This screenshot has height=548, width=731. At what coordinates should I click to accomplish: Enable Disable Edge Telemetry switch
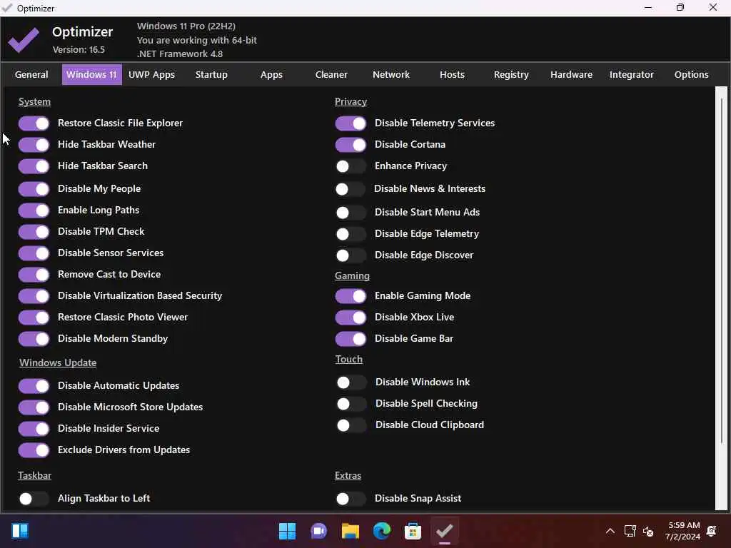(x=351, y=234)
